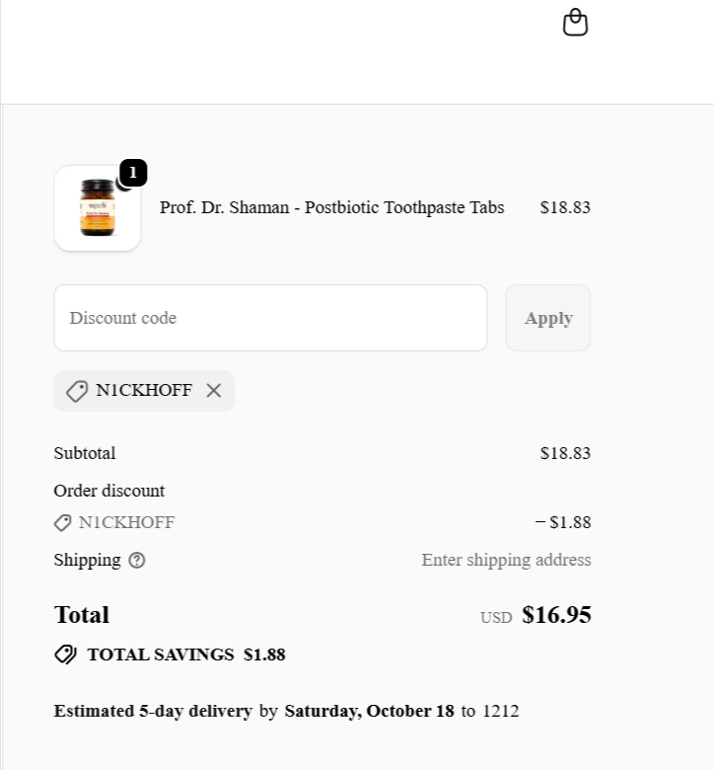The height and width of the screenshot is (770, 714).
Task: Click the Subtotal $18.83 value
Action: 565,454
